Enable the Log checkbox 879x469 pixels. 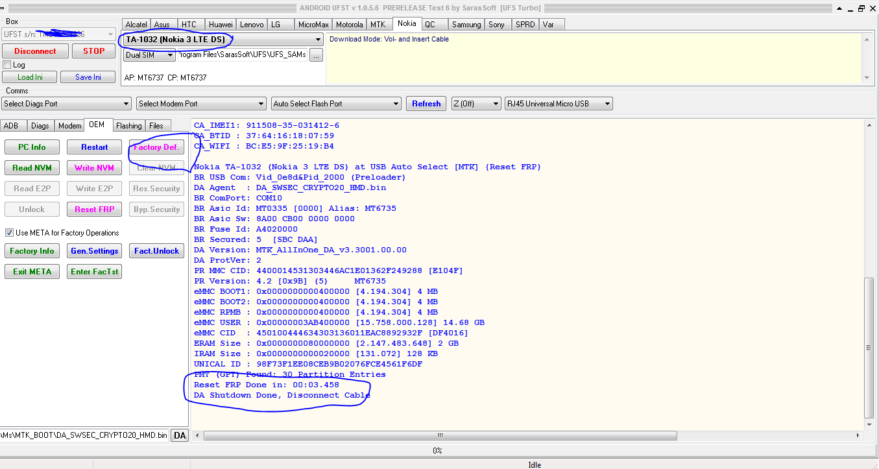coord(7,65)
